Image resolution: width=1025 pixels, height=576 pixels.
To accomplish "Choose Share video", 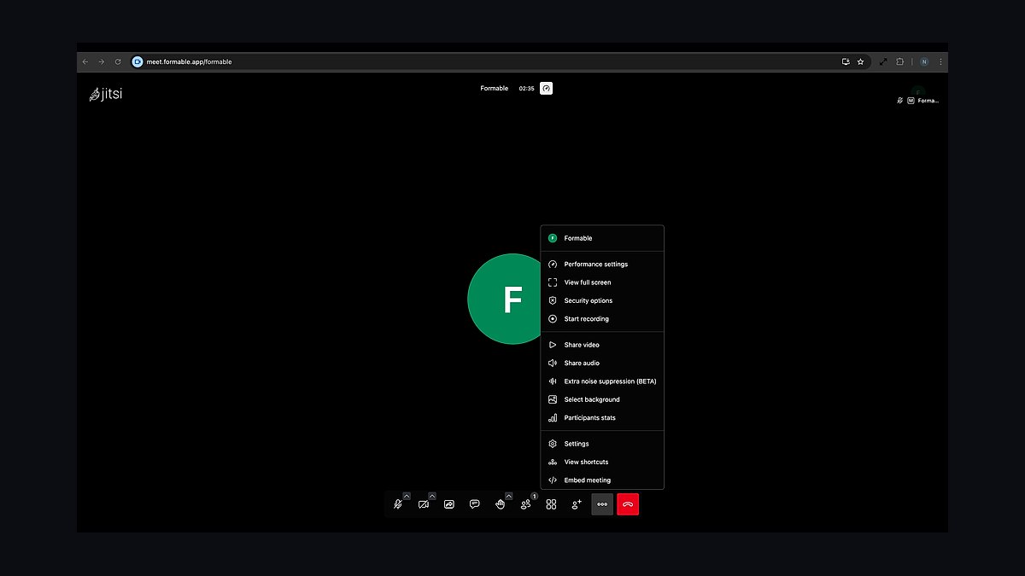I will click(x=602, y=345).
